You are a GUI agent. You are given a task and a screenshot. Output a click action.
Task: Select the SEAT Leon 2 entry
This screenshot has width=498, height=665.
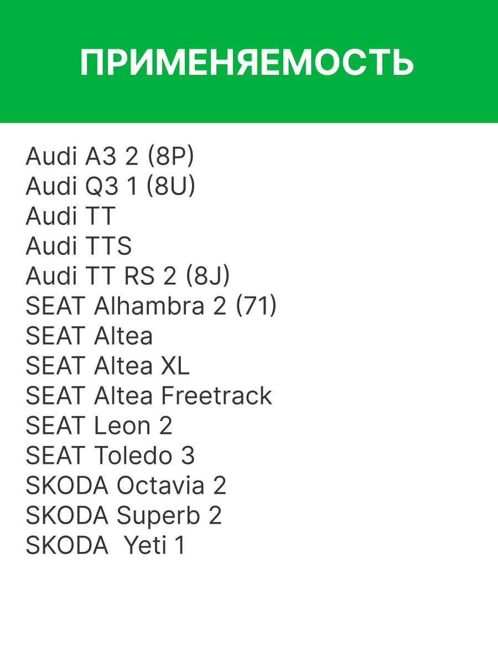(99, 426)
